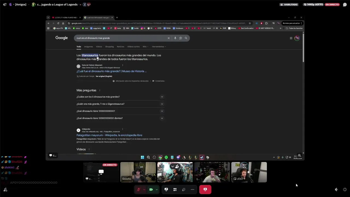The height and width of the screenshot is (197, 350).
Task: Click the Windows Start button in the taskbar
Action: tap(142, 157)
